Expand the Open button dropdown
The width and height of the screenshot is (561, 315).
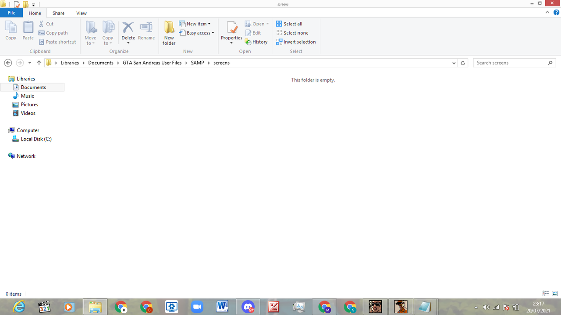[x=267, y=24]
